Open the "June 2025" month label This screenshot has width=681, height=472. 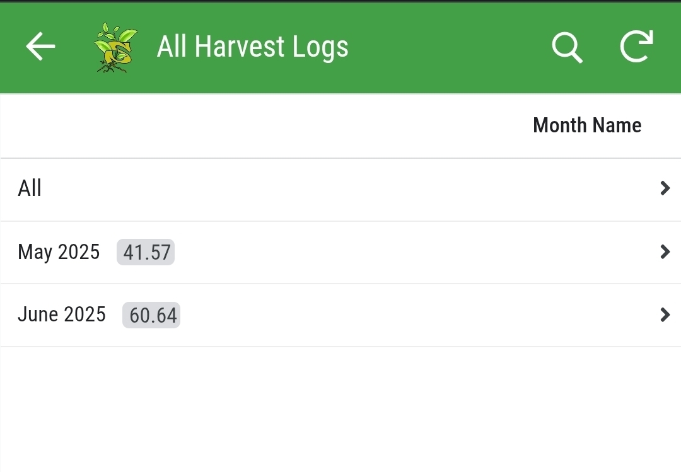[x=62, y=314]
